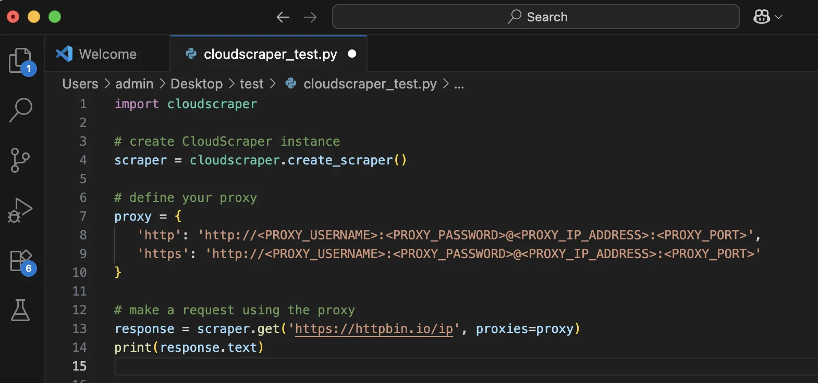The width and height of the screenshot is (818, 383).
Task: Click the macOS green zoom window button
Action: point(55,17)
